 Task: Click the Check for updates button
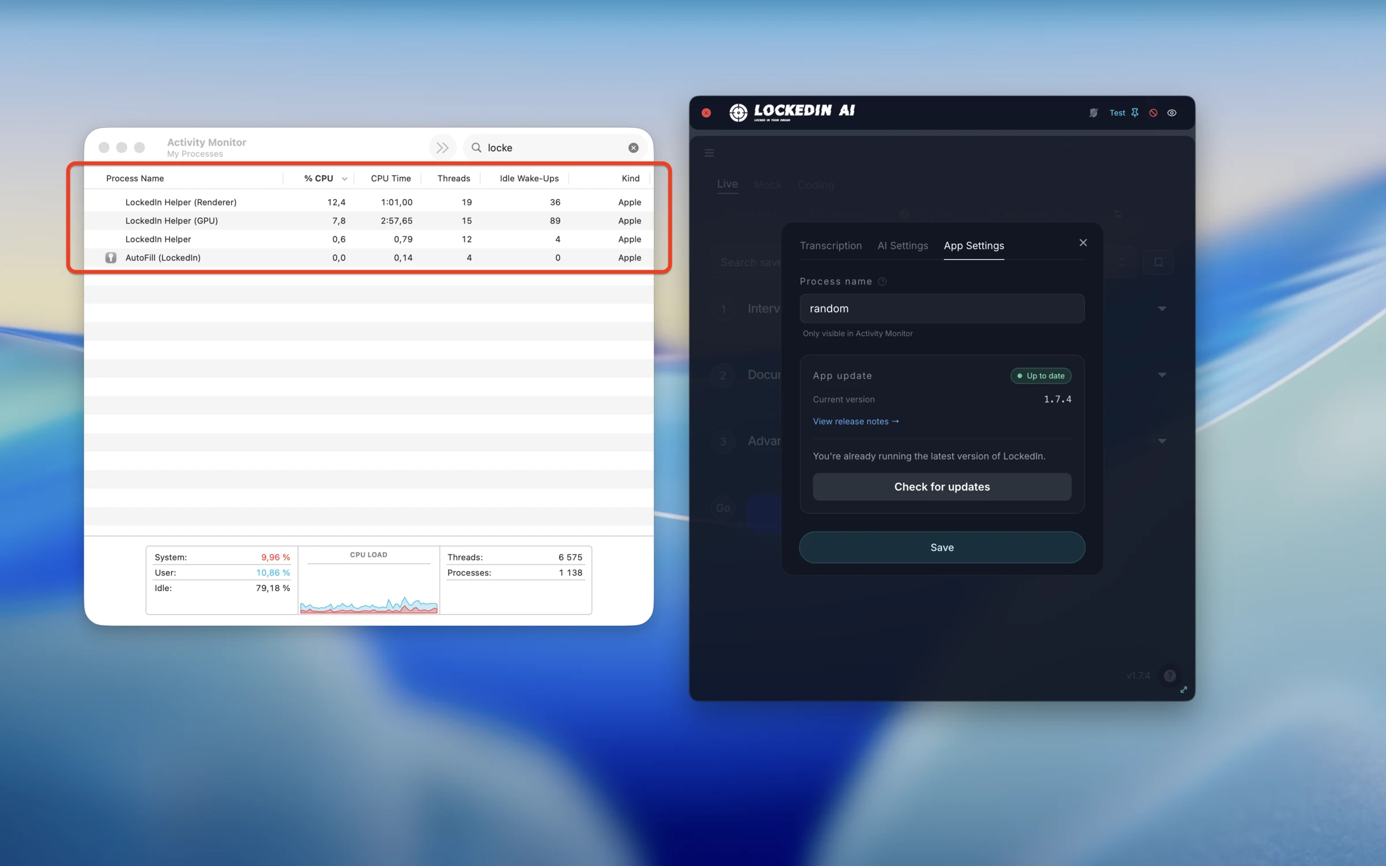coord(942,487)
